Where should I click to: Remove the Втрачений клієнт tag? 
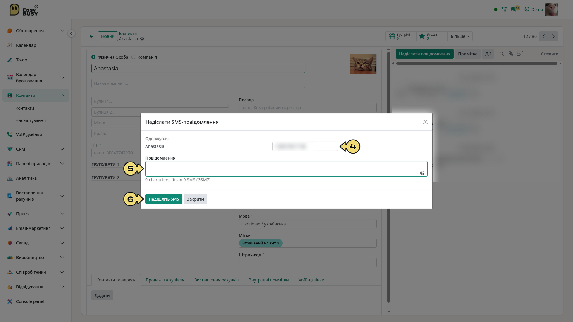[278, 243]
